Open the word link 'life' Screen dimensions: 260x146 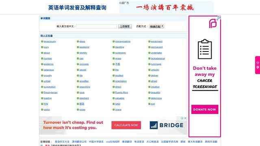tap(81, 75)
